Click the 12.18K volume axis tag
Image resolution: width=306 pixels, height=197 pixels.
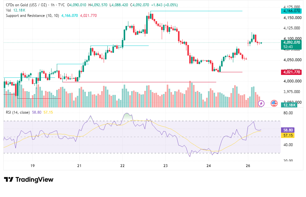point(289,105)
